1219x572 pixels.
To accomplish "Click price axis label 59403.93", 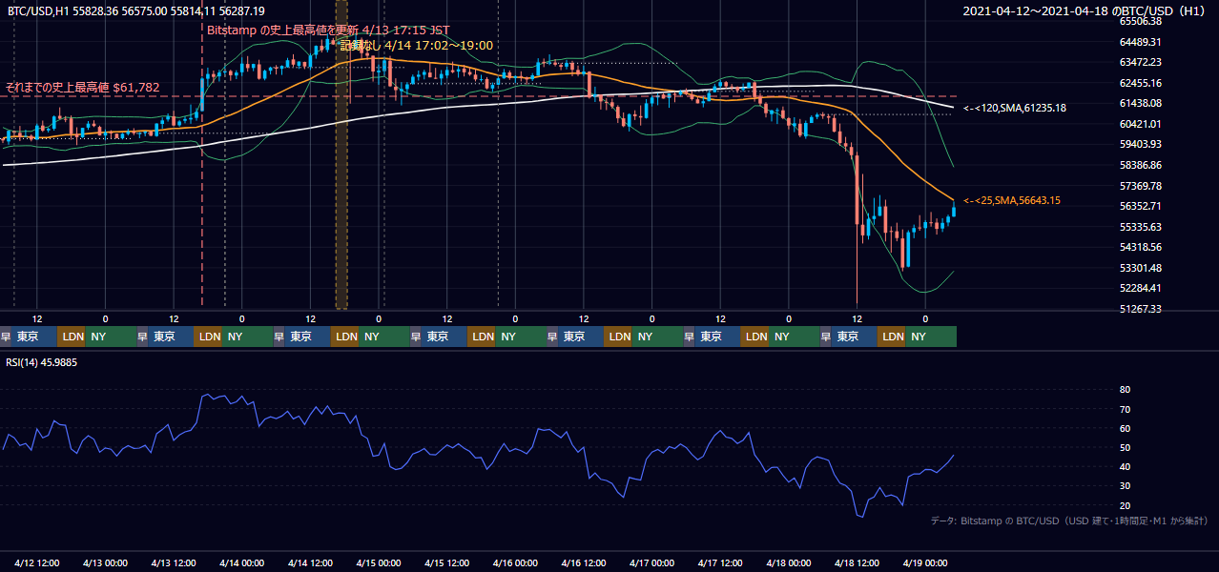I will (x=1140, y=144).
